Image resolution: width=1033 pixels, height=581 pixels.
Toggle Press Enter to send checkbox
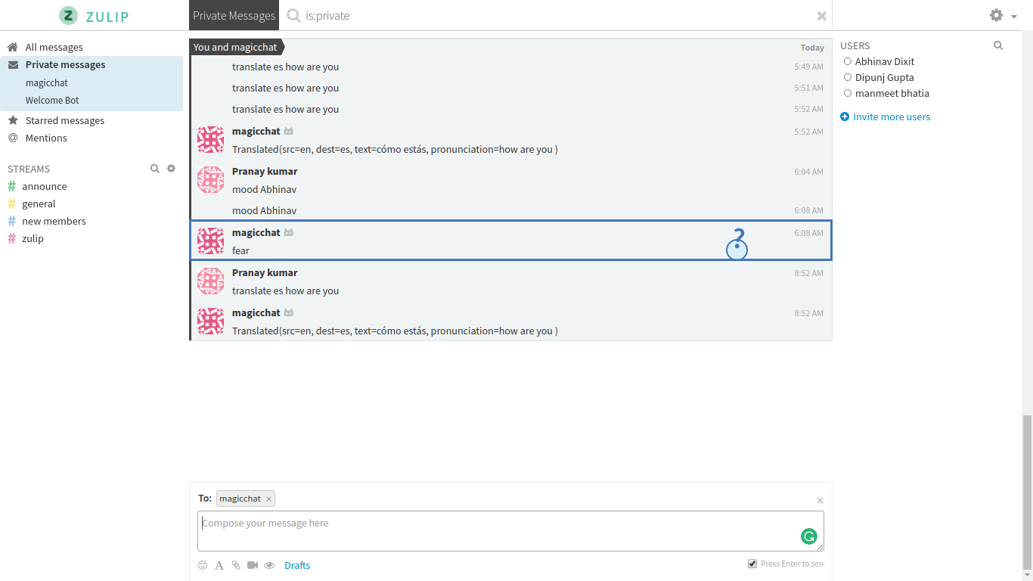752,564
